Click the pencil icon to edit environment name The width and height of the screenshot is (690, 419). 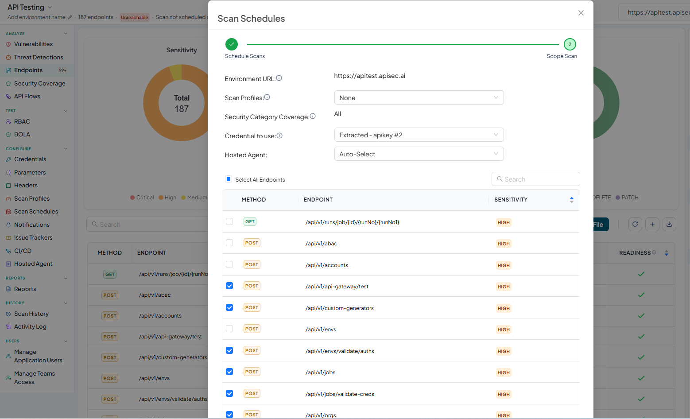pos(70,17)
